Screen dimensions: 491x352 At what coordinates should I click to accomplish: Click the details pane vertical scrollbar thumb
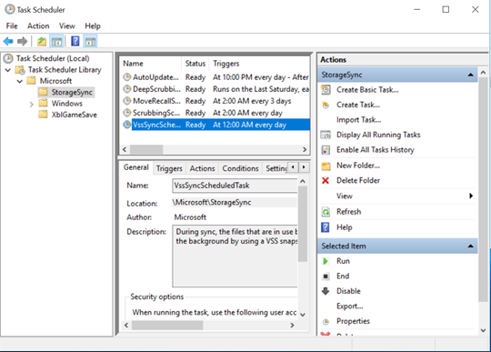[303, 224]
